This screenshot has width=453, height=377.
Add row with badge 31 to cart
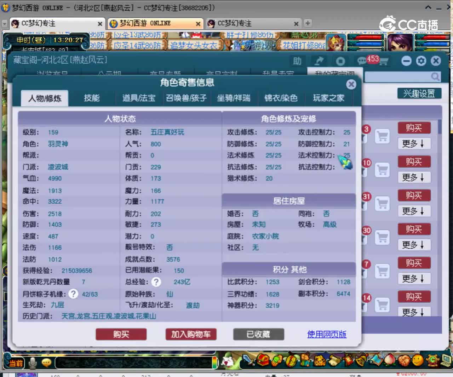(x=382, y=204)
